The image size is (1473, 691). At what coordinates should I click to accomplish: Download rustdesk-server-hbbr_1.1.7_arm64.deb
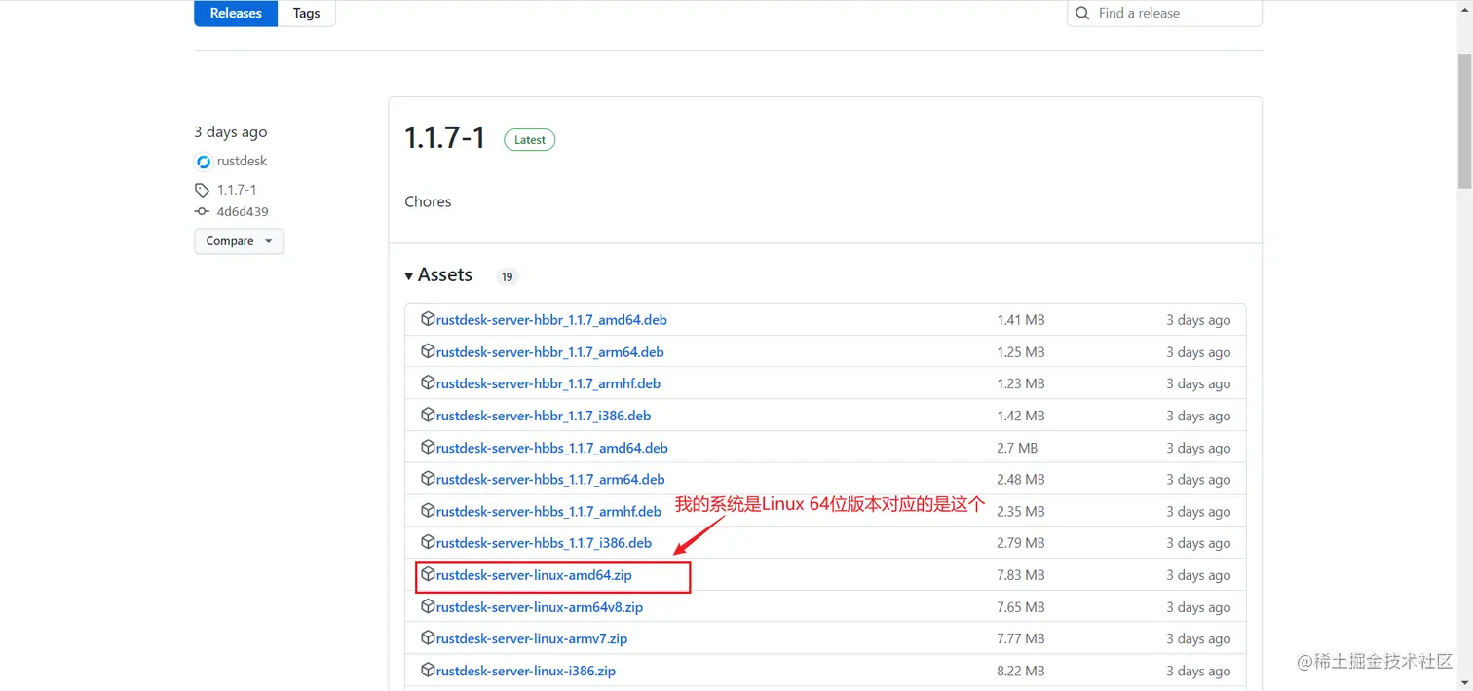click(x=549, y=351)
